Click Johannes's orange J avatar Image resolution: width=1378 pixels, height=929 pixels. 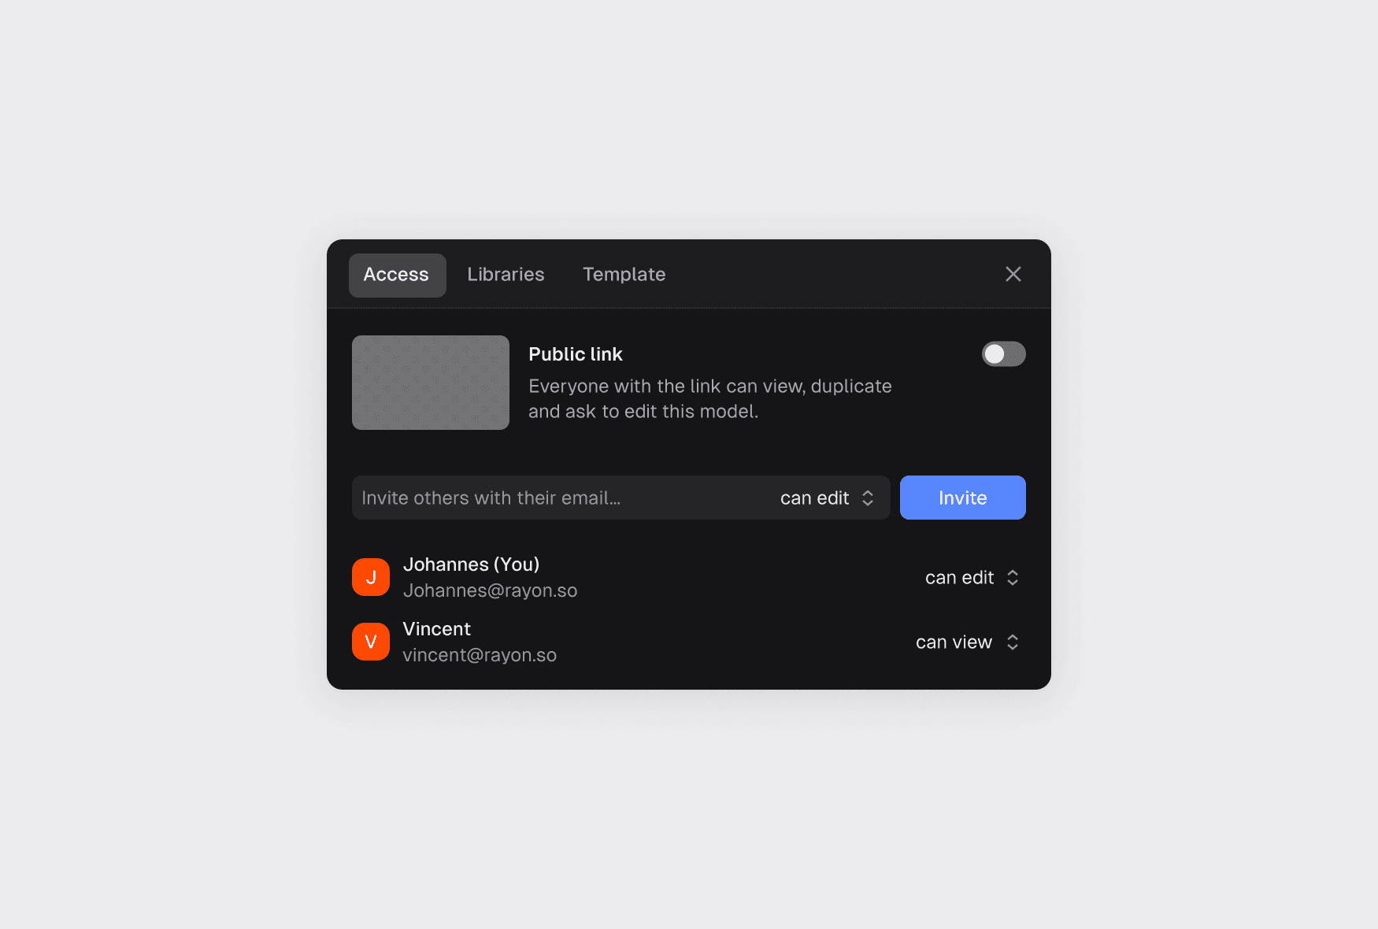(x=371, y=577)
